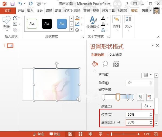Click the remove gradient stop icon
Image resolution: width=162 pixels, height=137 pixels.
149,97
